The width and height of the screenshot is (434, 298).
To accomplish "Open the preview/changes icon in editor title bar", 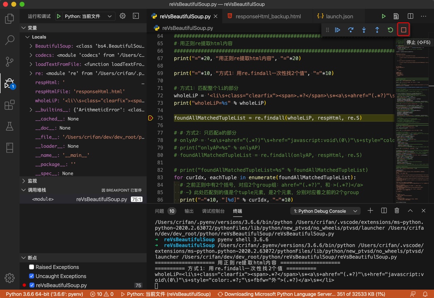I will coord(396,16).
